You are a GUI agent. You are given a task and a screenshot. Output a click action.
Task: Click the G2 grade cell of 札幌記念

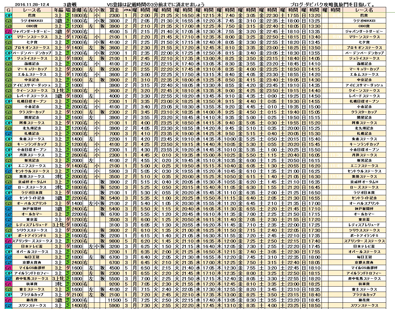pyautogui.click(x=9, y=134)
